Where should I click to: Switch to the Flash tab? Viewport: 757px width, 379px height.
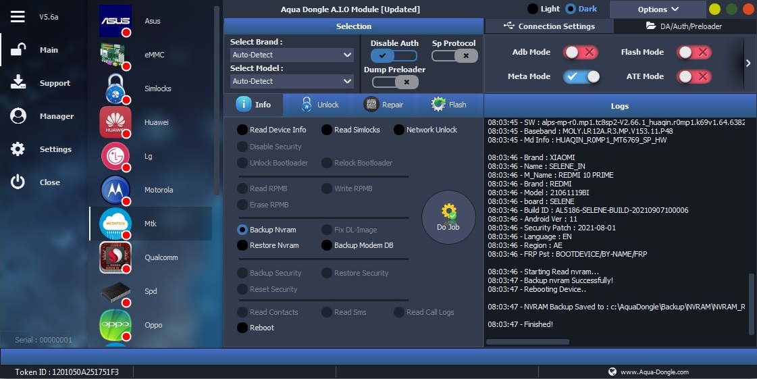coord(448,104)
